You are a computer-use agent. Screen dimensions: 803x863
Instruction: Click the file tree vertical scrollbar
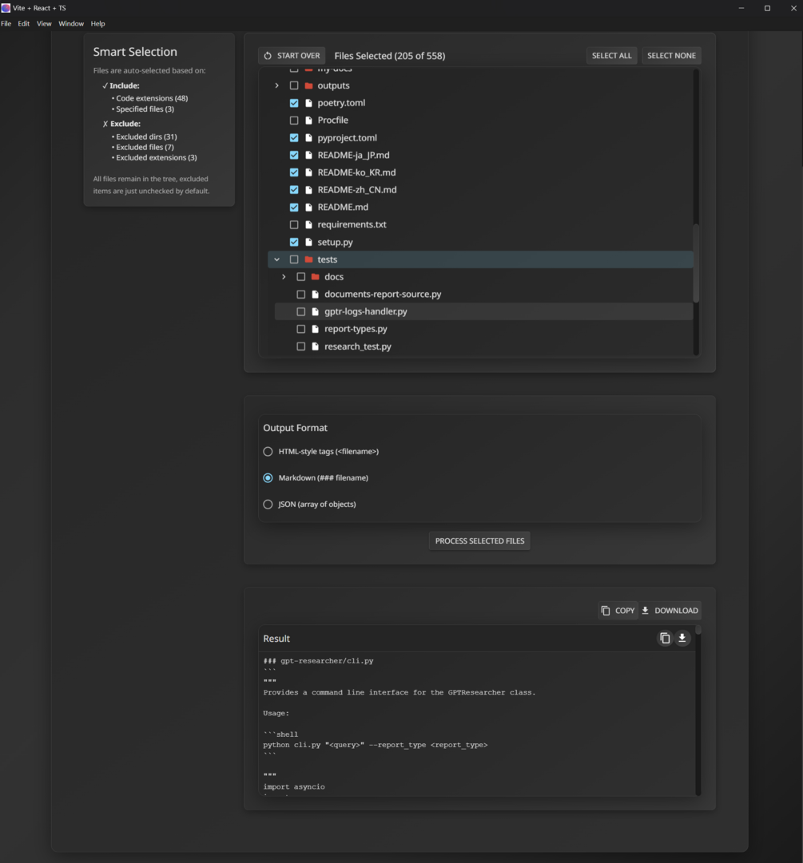696,263
